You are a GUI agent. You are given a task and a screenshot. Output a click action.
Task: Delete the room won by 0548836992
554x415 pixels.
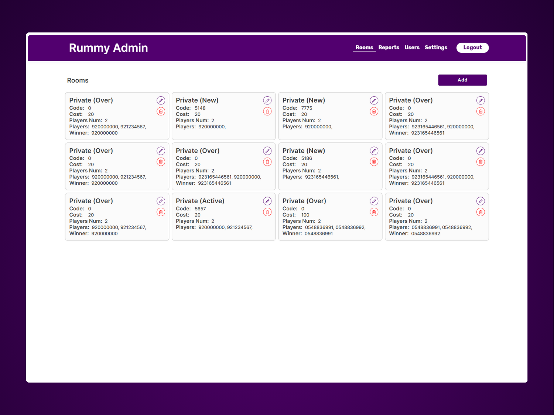point(480,212)
